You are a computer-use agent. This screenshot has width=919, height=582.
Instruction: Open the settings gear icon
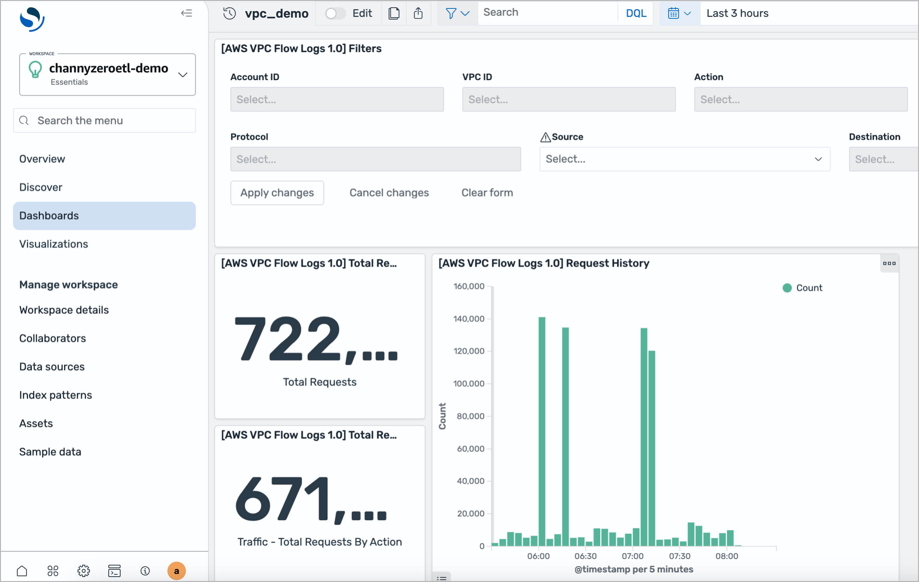83,571
